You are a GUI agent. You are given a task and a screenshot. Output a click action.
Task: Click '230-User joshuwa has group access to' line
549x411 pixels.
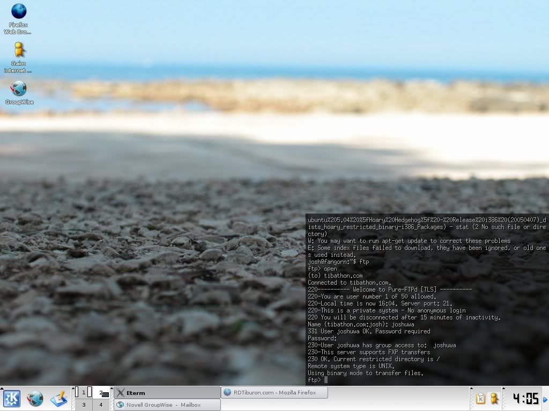(x=382, y=345)
